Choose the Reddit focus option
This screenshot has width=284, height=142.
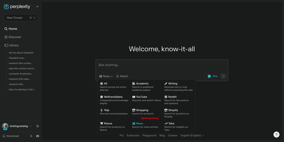(x=172, y=97)
